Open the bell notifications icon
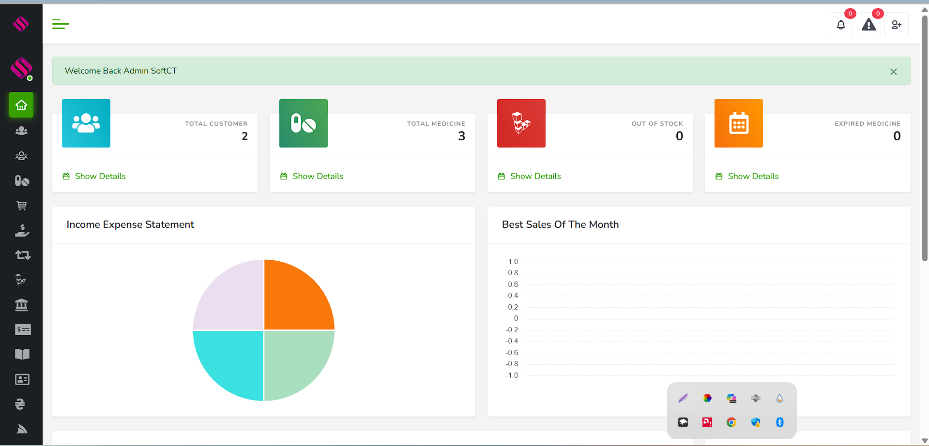This screenshot has height=446, width=929. point(841,25)
